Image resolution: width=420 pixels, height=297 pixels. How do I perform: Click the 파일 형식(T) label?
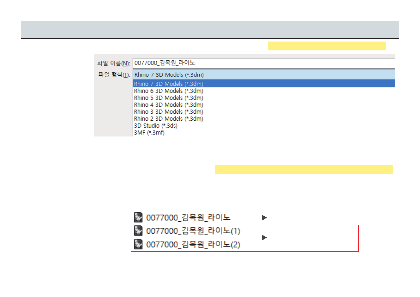(113, 75)
